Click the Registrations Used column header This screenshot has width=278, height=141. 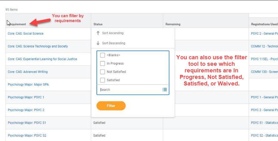coord(264,24)
